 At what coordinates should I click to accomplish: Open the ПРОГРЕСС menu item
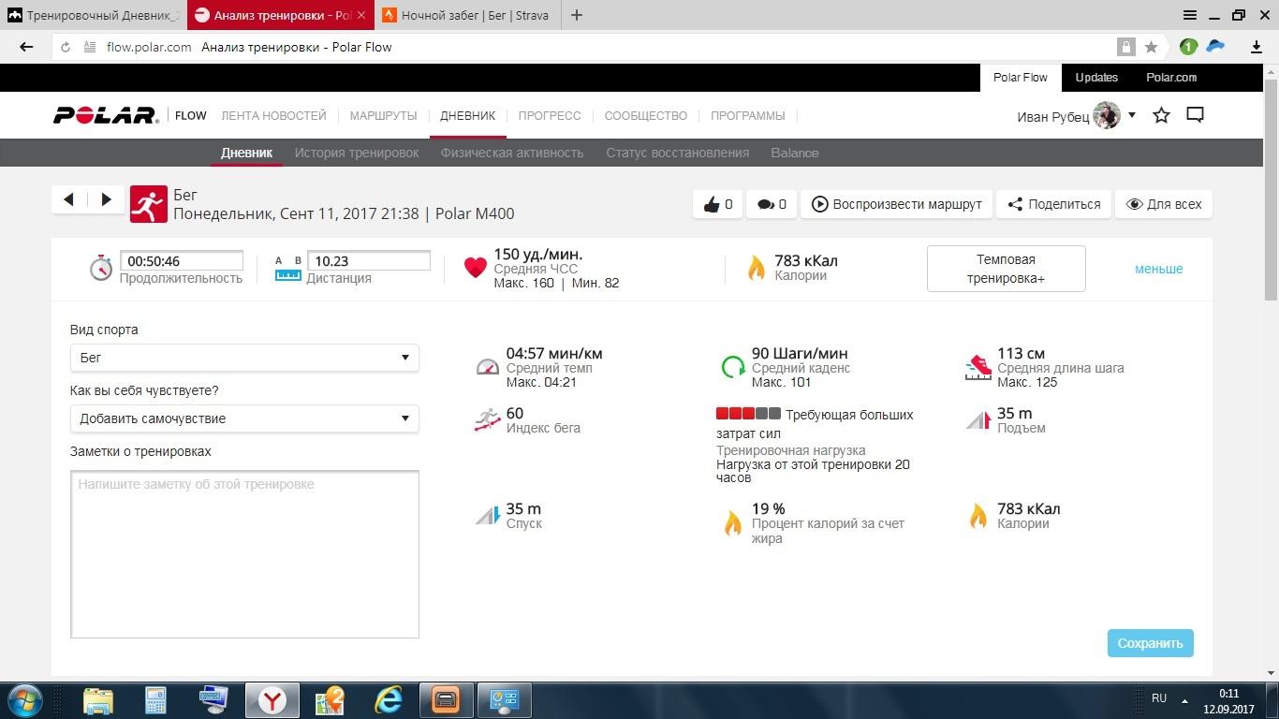tap(550, 115)
